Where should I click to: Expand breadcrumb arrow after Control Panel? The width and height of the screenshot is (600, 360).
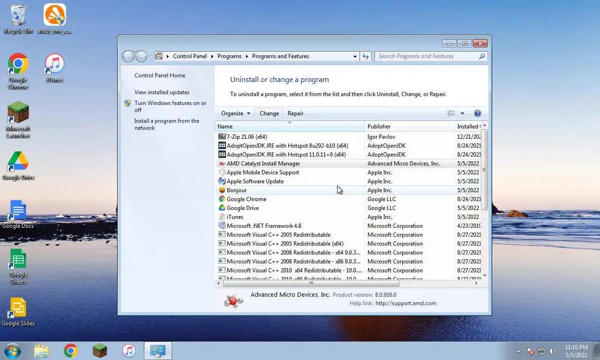click(212, 56)
